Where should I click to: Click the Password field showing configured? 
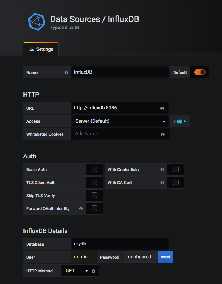pos(141,257)
